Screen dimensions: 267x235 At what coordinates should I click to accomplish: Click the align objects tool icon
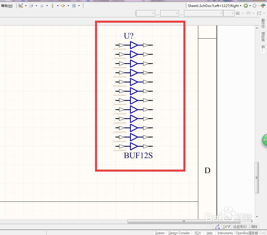pos(31,6)
